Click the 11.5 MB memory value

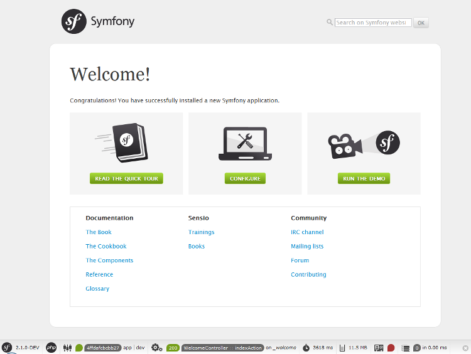[x=358, y=348]
